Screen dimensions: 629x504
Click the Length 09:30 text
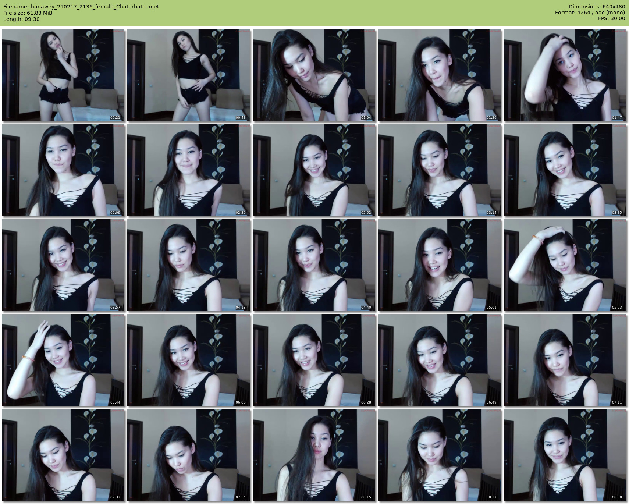click(x=21, y=19)
